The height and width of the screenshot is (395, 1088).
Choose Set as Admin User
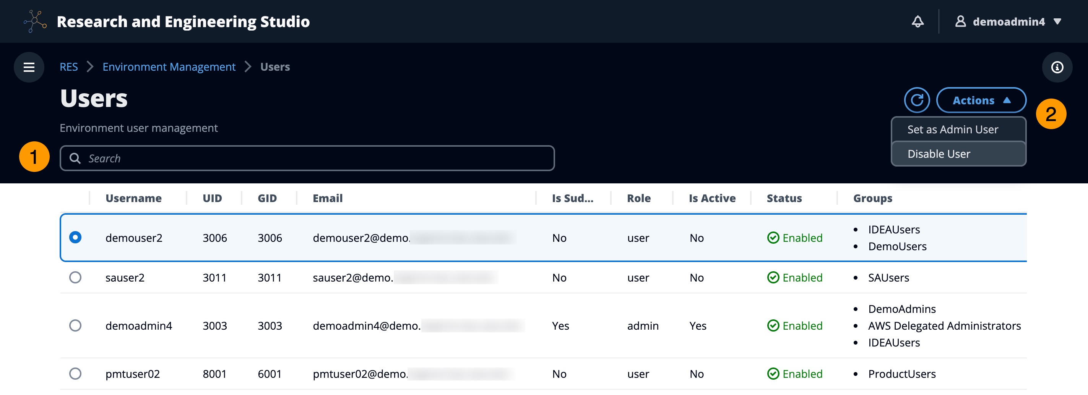click(952, 129)
